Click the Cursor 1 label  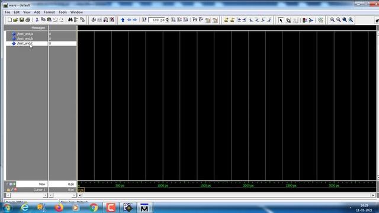pos(39,190)
